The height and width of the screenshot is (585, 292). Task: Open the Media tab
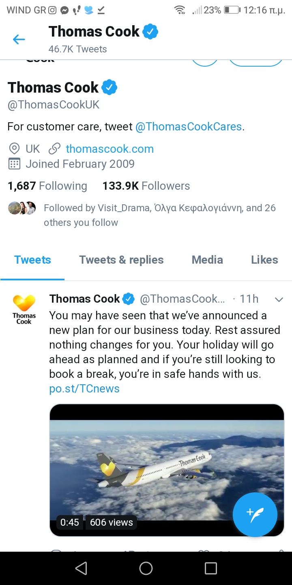click(207, 260)
